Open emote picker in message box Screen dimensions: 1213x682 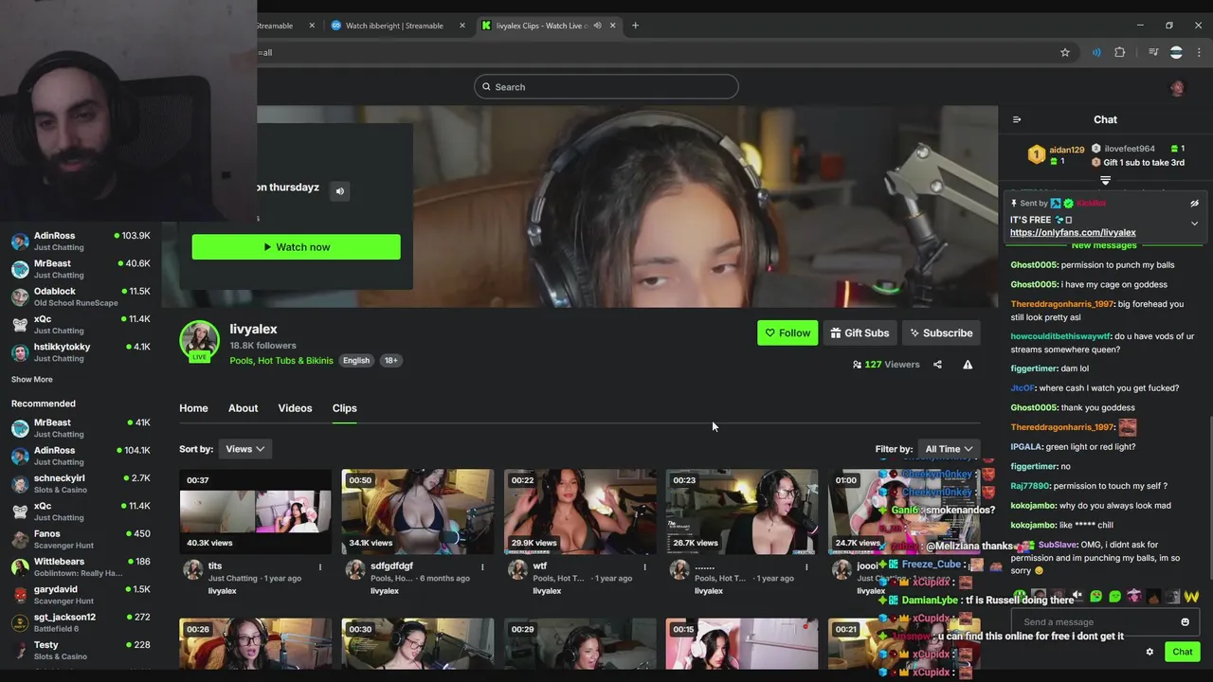tap(1185, 622)
